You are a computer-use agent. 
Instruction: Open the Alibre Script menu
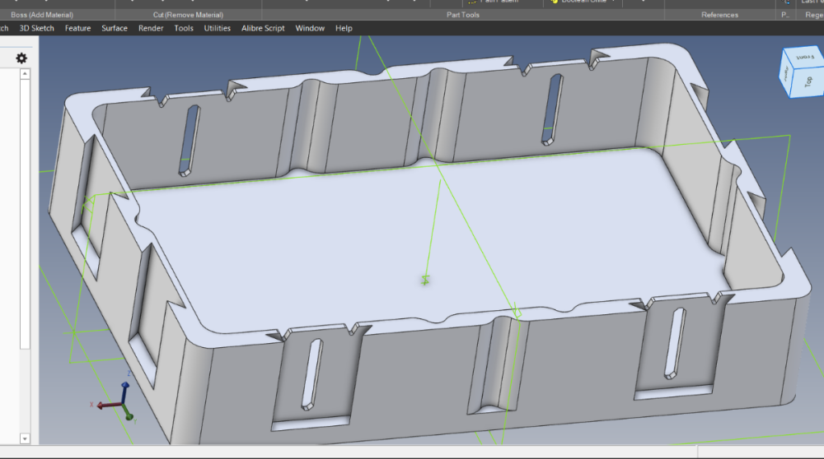pos(263,28)
